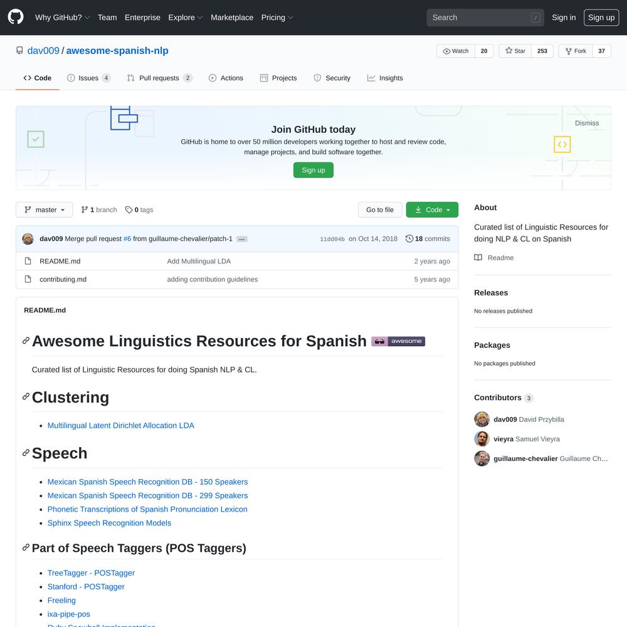627x627 pixels.
Task: Click the README.md file icon
Action: 28,261
